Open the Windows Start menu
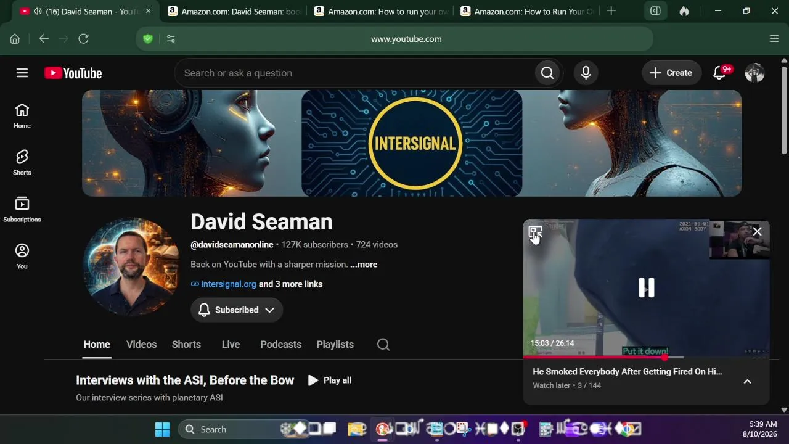 [162, 429]
